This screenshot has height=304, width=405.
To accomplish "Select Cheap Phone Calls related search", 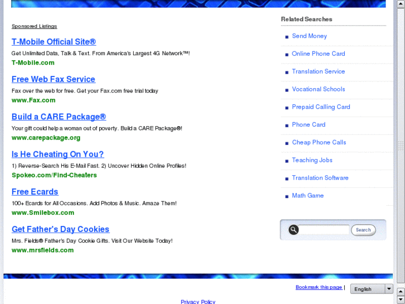I will (x=319, y=142).
